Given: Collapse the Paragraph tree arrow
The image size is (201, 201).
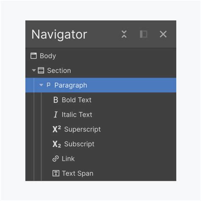Looking at the screenshot, I should [41, 85].
